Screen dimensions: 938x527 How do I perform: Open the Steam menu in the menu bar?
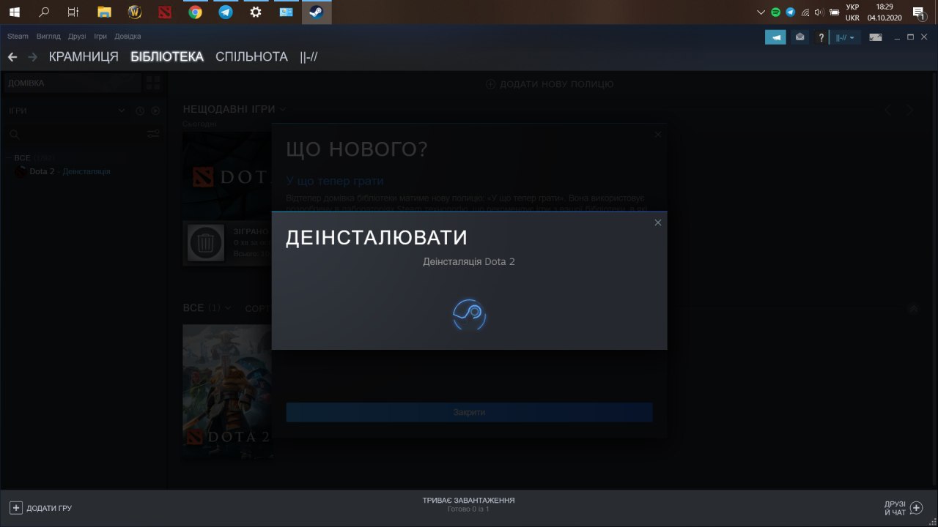pos(18,37)
